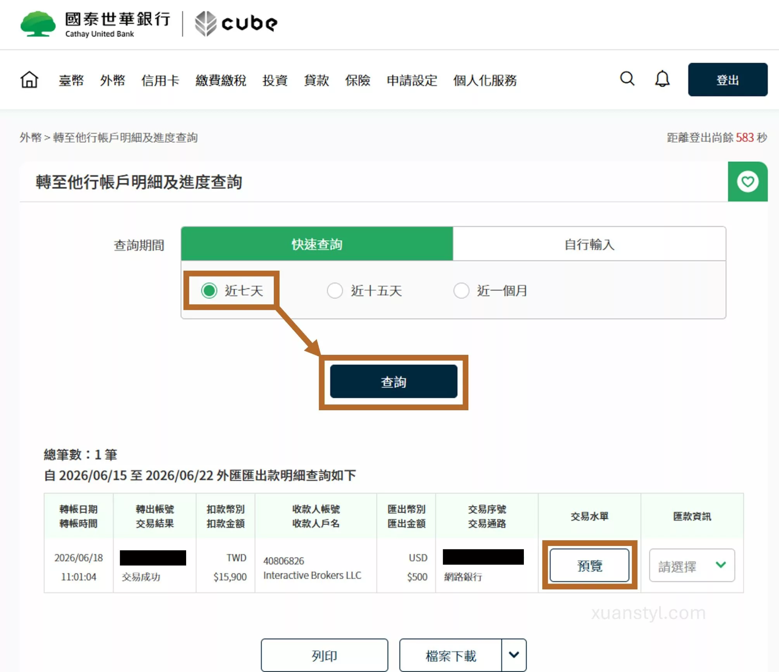Viewport: 779px width, 672px height.
Task: Select the 近七天 radio option
Action: pos(209,290)
